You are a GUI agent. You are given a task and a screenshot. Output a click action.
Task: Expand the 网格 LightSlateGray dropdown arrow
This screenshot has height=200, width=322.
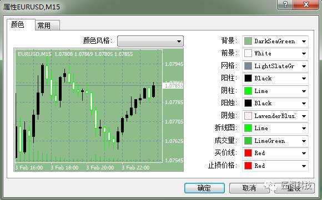click(x=304, y=66)
